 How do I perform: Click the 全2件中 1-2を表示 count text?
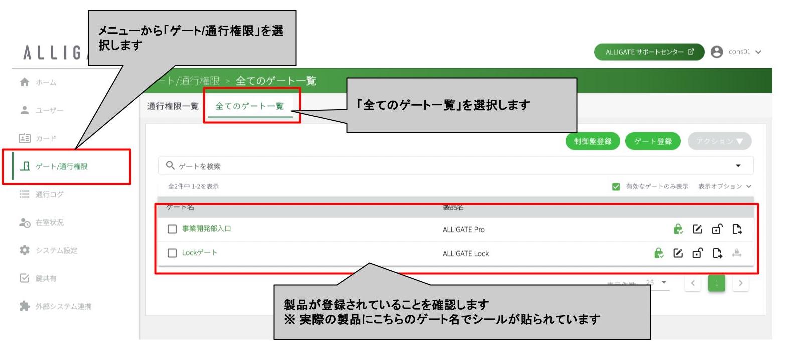pyautogui.click(x=193, y=186)
